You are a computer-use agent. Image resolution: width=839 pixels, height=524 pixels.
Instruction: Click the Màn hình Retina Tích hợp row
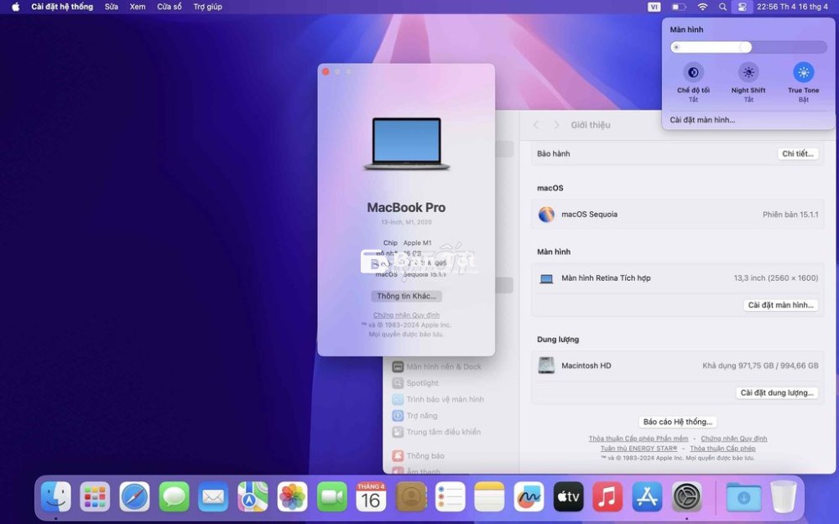(677, 278)
